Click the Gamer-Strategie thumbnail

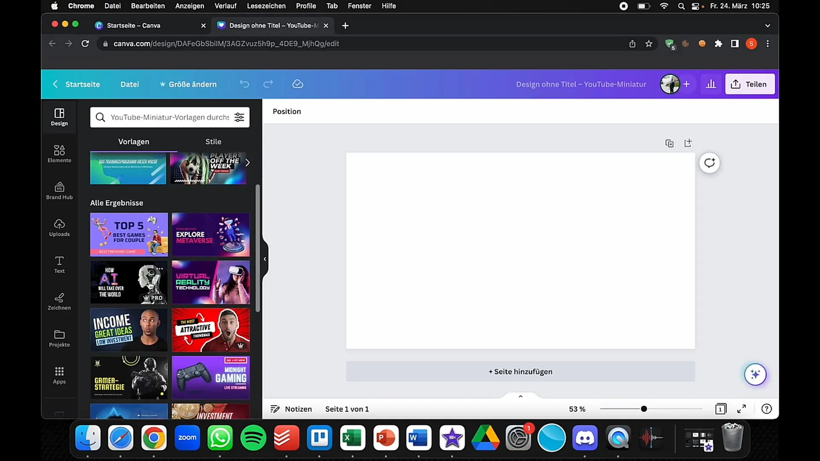129,377
